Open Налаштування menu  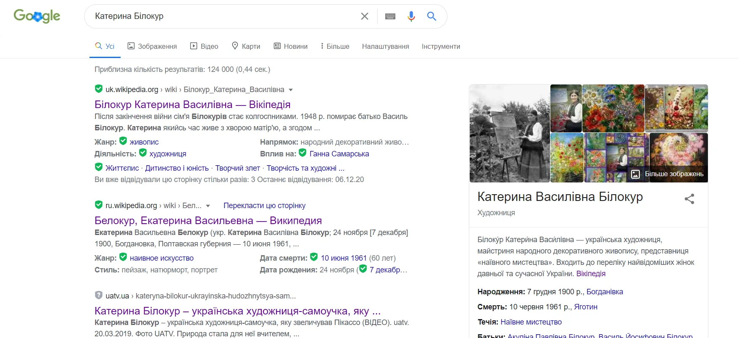[x=386, y=46]
